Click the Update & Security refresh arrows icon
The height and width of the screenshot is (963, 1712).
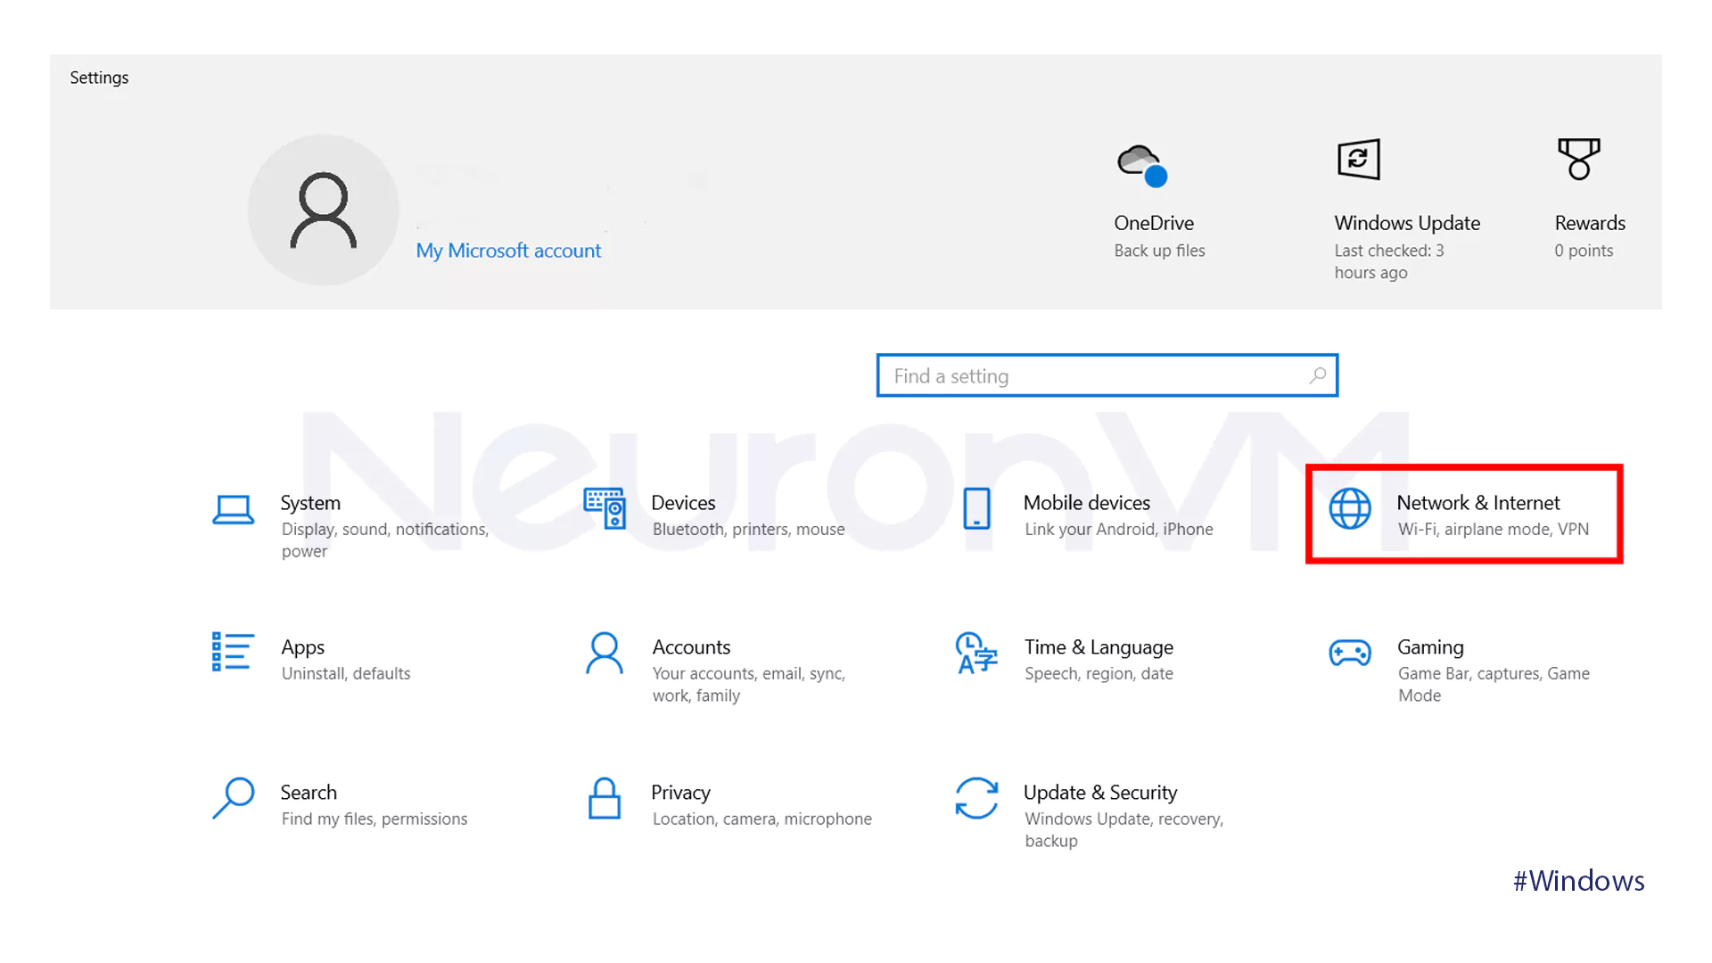pyautogui.click(x=976, y=798)
